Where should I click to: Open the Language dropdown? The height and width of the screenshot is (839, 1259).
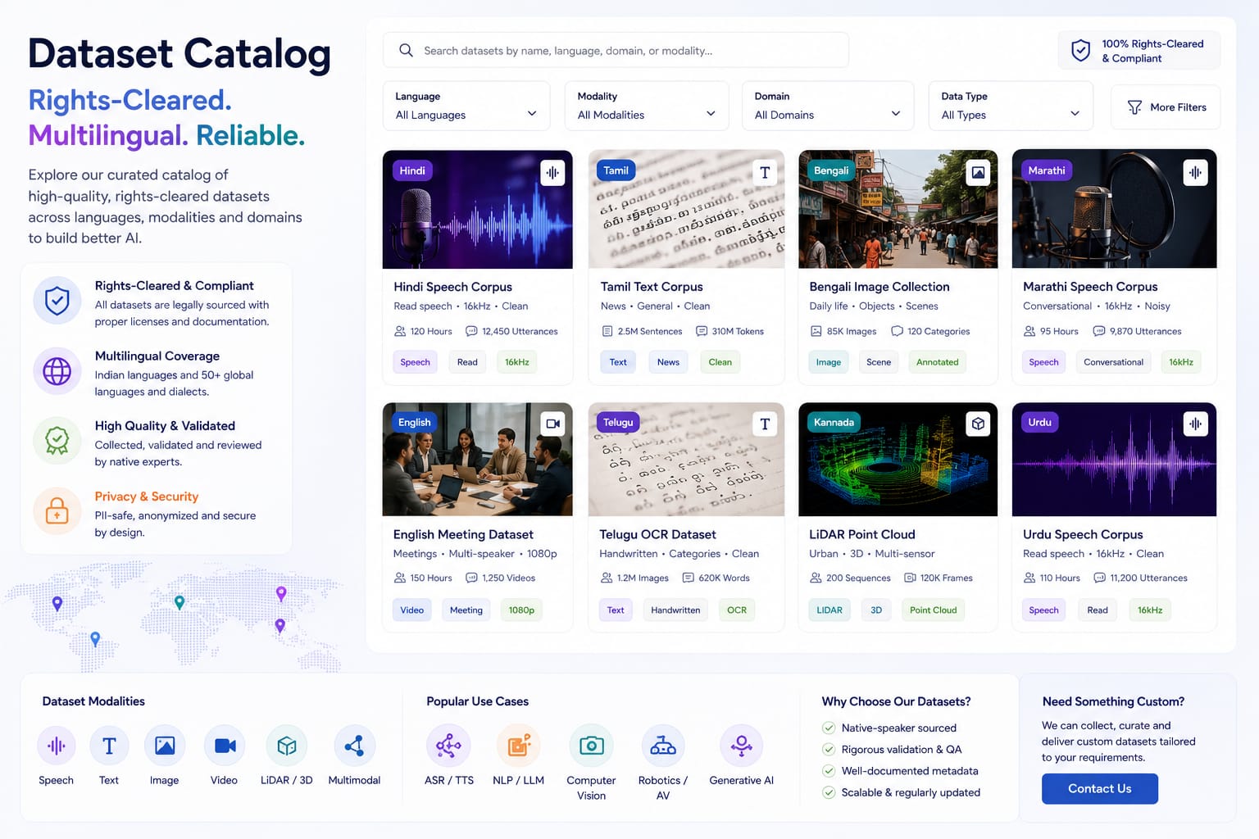[x=466, y=106]
